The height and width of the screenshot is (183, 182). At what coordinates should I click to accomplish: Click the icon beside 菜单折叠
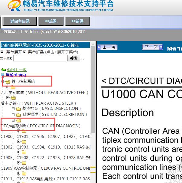(24, 52)
